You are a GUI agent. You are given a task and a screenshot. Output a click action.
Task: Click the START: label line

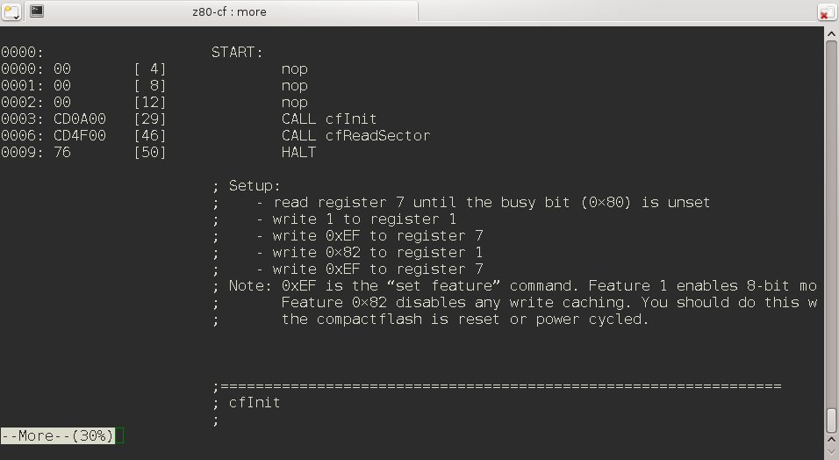(x=237, y=53)
